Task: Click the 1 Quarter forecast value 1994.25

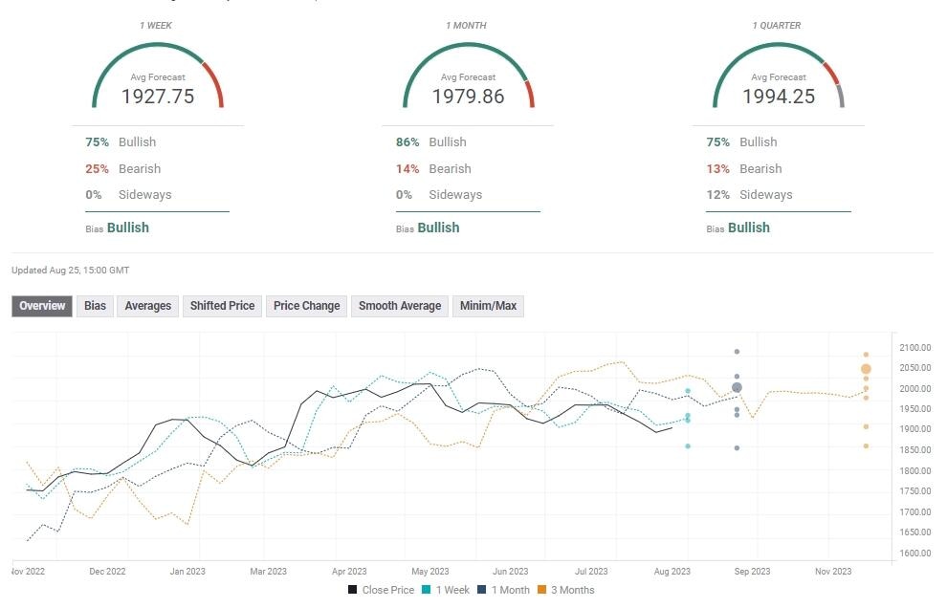Action: point(779,96)
